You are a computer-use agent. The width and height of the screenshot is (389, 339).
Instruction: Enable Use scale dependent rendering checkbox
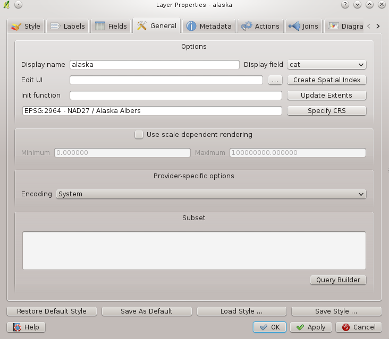pyautogui.click(x=139, y=135)
